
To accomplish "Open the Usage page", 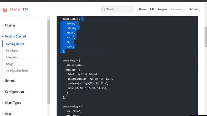I will tap(10, 64).
